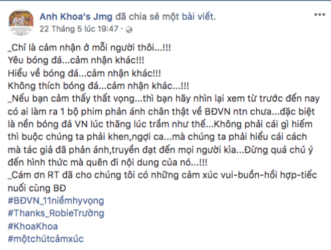This screenshot has width=331, height=250.
Task: Open the #KhoaKhoa hashtag
Action: [33, 226]
